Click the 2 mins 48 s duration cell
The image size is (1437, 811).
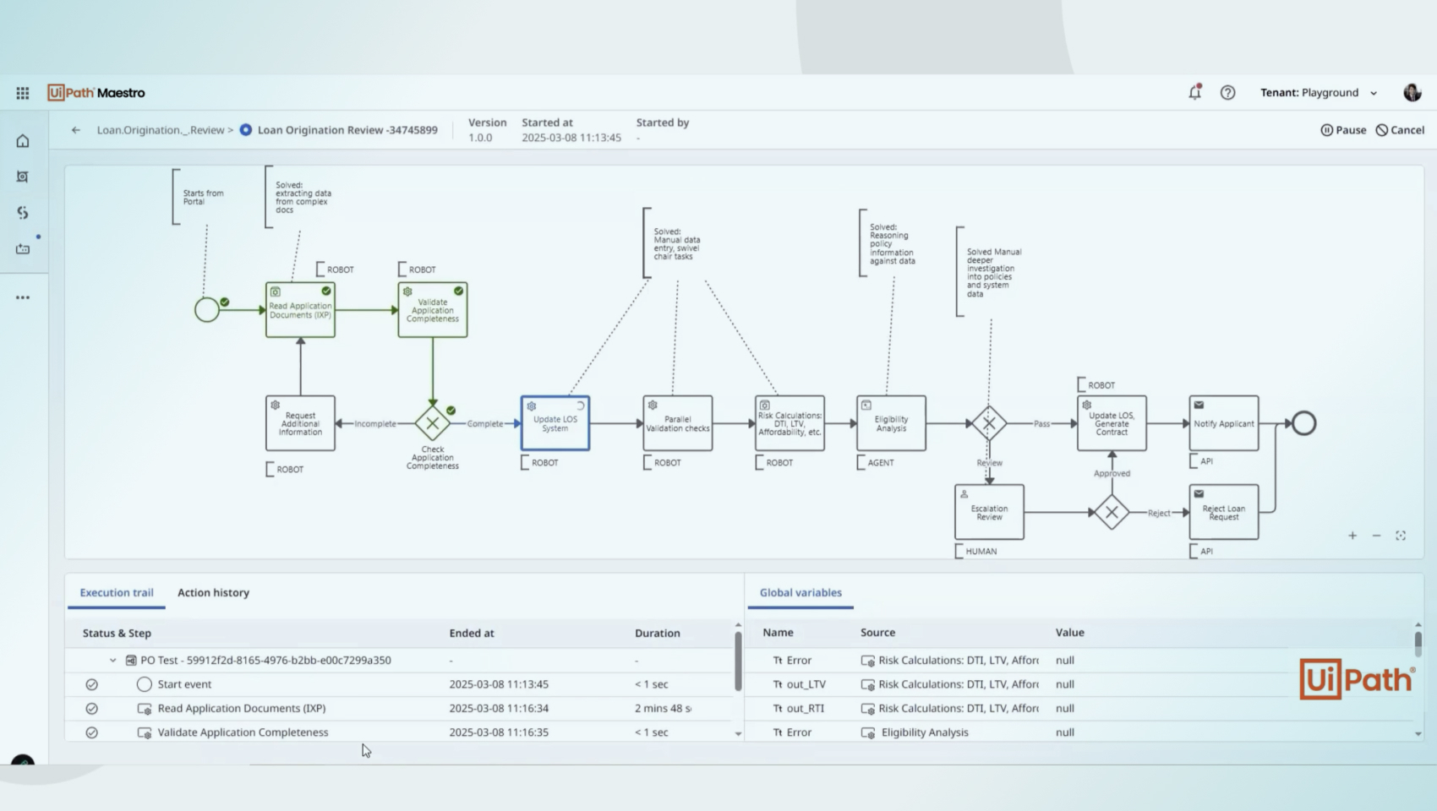click(664, 708)
